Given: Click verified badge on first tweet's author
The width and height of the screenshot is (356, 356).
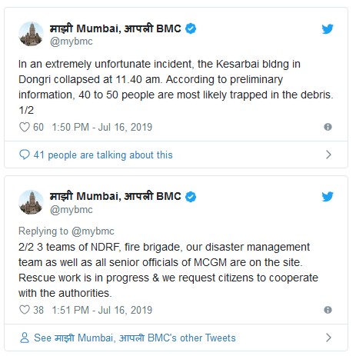Looking at the screenshot, I should tap(191, 28).
